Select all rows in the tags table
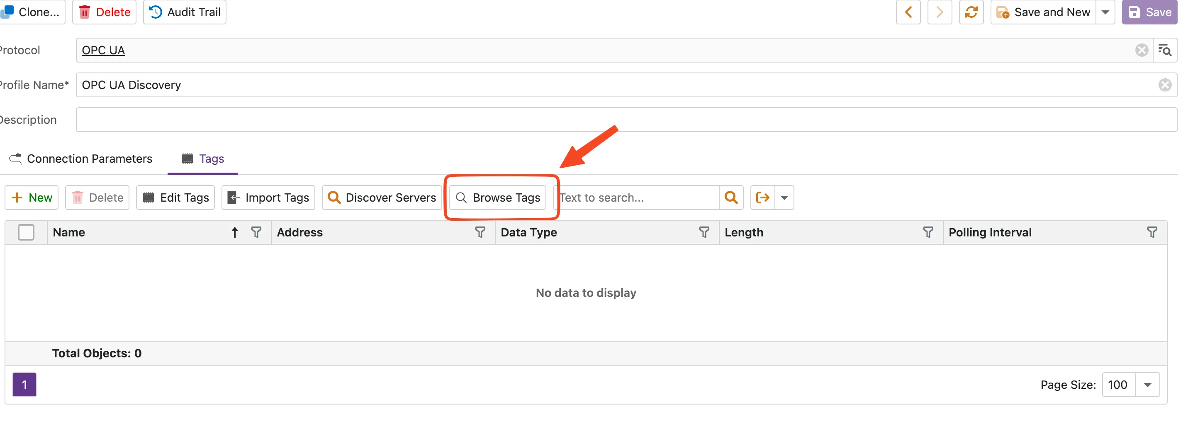 (26, 232)
